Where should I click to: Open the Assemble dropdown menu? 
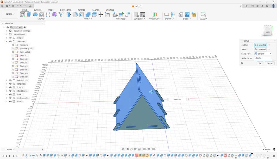[121, 19]
